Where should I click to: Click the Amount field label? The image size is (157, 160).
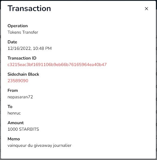click(x=16, y=123)
